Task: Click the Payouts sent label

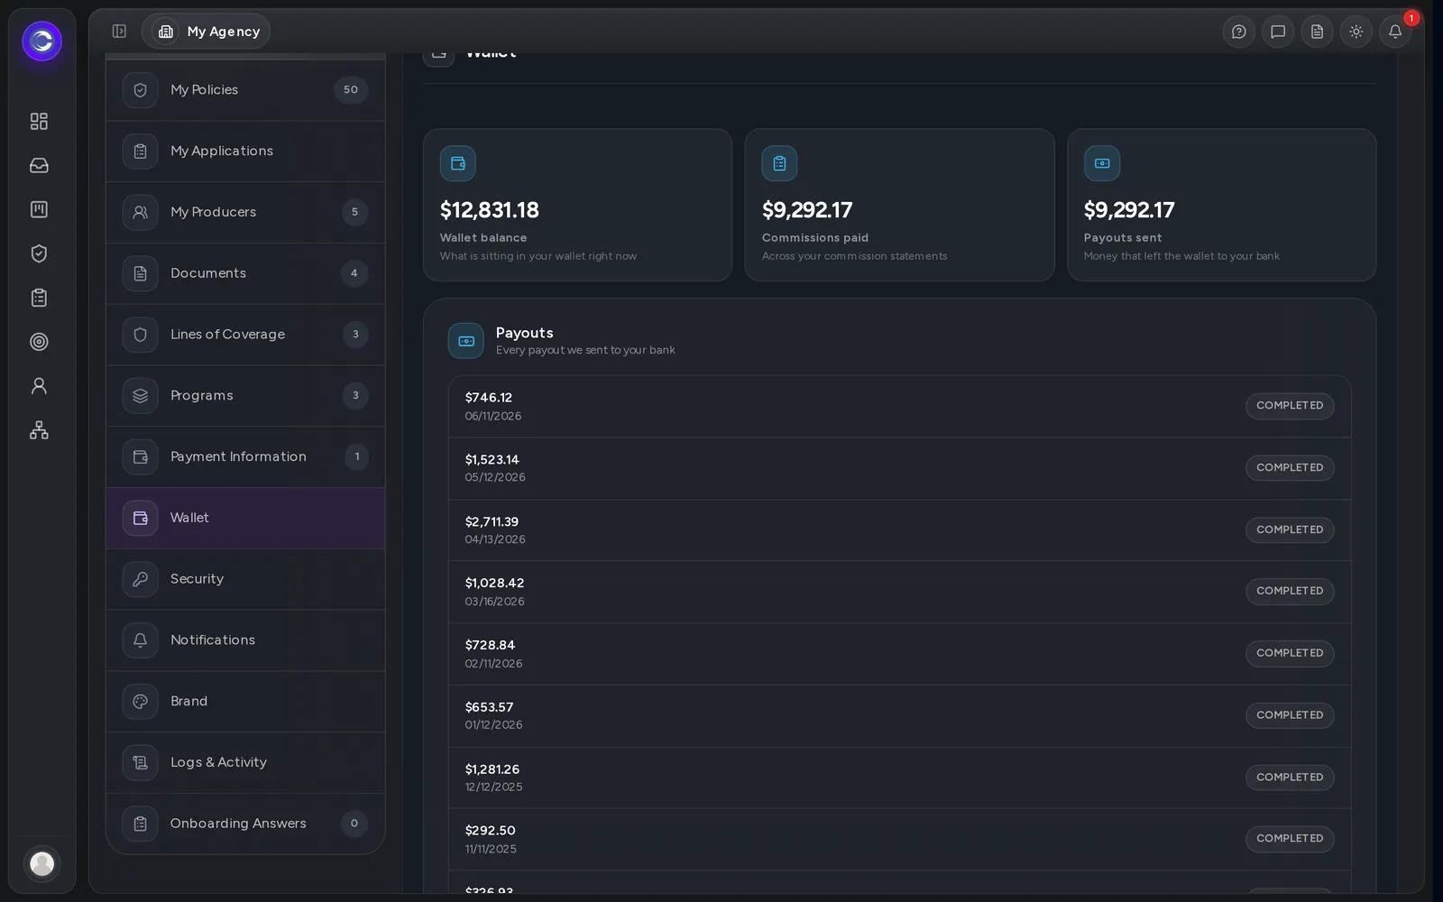Action: [1123, 238]
